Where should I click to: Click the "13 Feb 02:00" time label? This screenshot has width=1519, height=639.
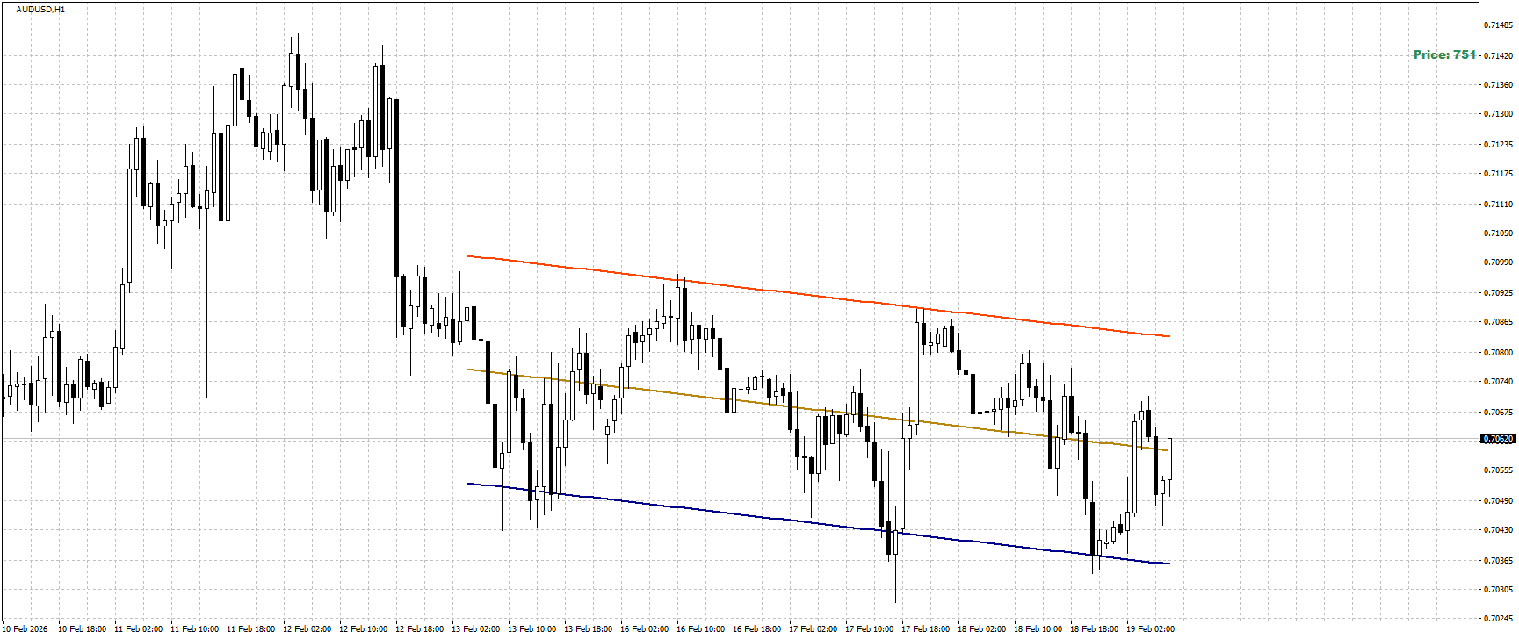click(x=476, y=629)
